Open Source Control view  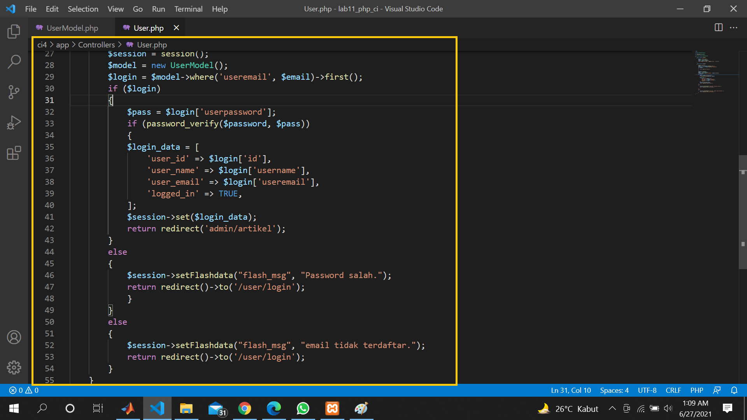[14, 92]
